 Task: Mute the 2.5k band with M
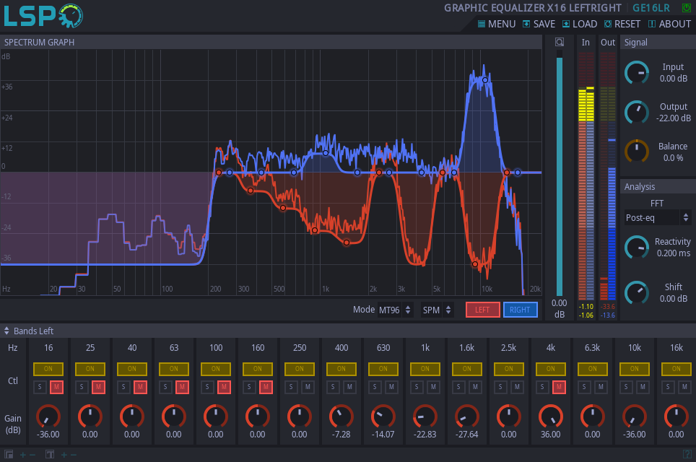(517, 387)
